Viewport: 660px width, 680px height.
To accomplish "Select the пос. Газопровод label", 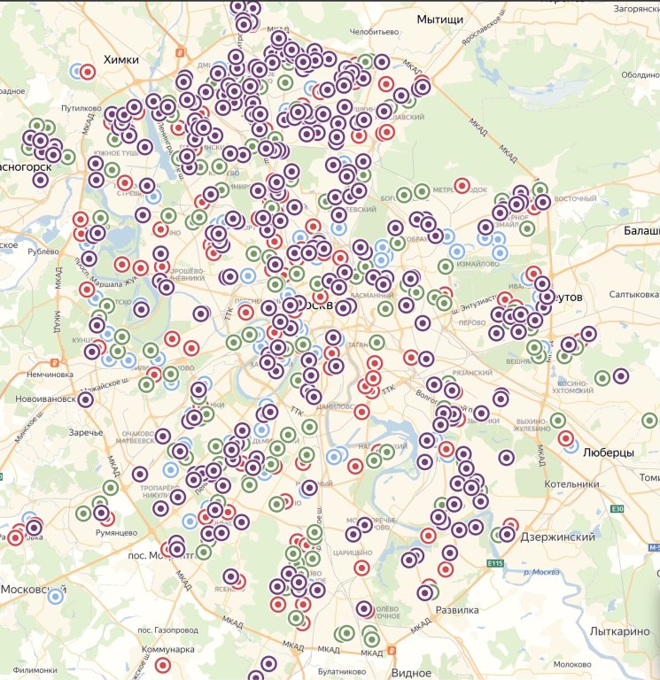I will click(167, 630).
